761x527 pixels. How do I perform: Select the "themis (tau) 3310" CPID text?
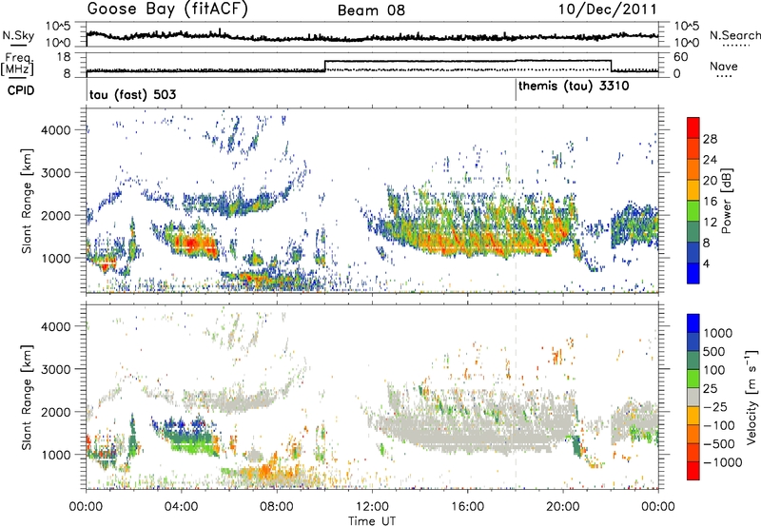click(x=574, y=87)
